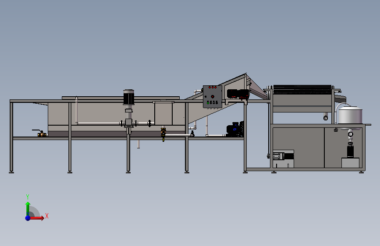The height and width of the screenshot is (246, 380).
Task: Select the vertical black motor above the wash tank
Action: [x=129, y=97]
